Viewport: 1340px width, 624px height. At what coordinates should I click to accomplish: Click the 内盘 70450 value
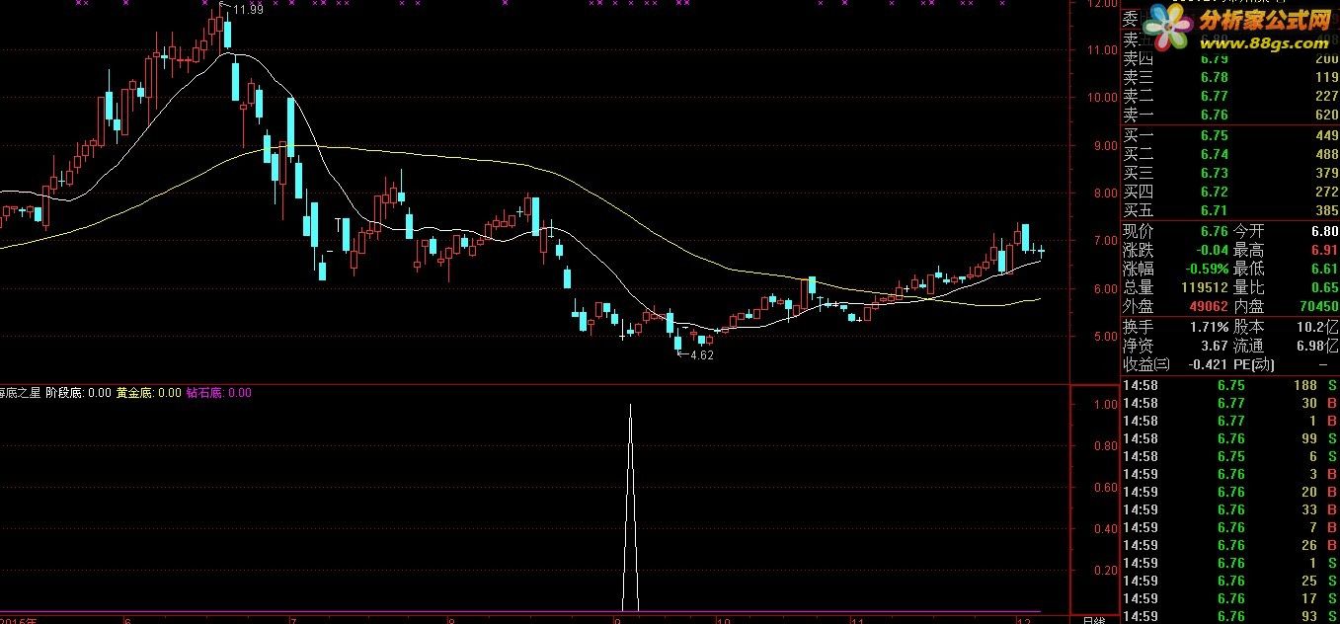click(x=1318, y=306)
